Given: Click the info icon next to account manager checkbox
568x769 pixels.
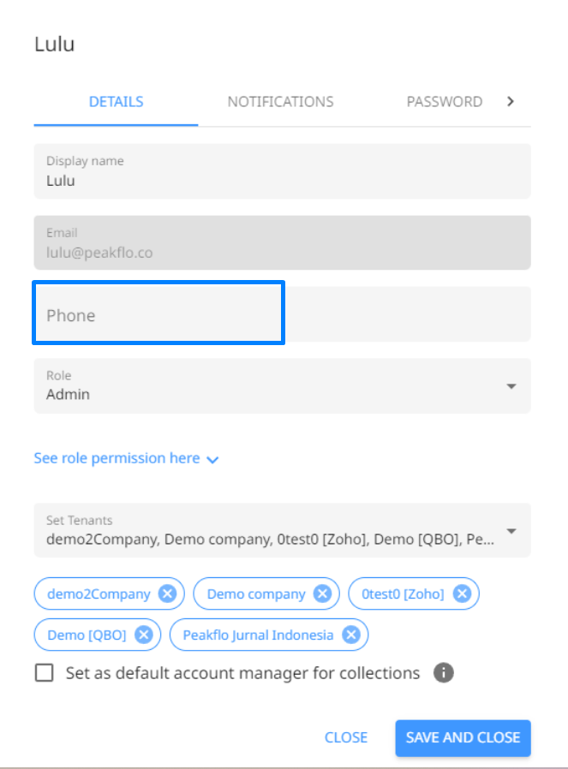Looking at the screenshot, I should [443, 673].
